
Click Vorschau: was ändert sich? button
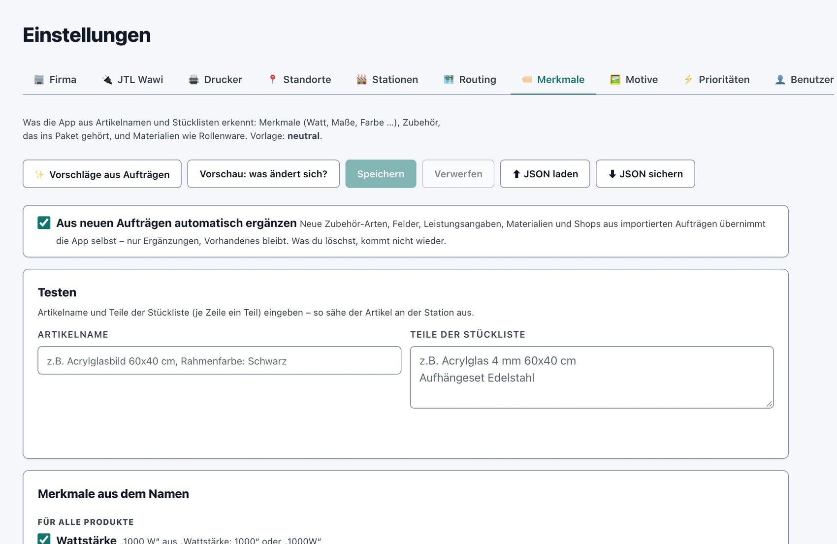(263, 174)
